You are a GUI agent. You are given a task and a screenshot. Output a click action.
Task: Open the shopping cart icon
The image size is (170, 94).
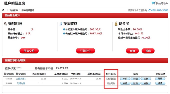[x=153, y=3]
